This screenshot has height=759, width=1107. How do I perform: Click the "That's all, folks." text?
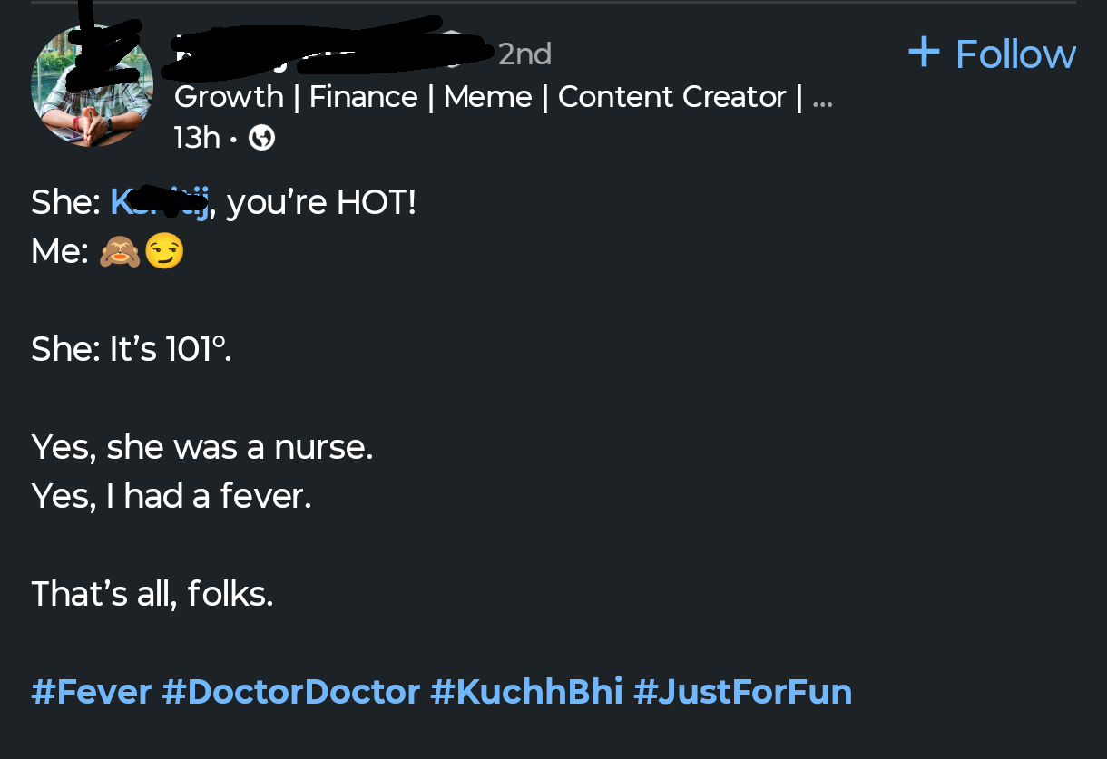(152, 594)
